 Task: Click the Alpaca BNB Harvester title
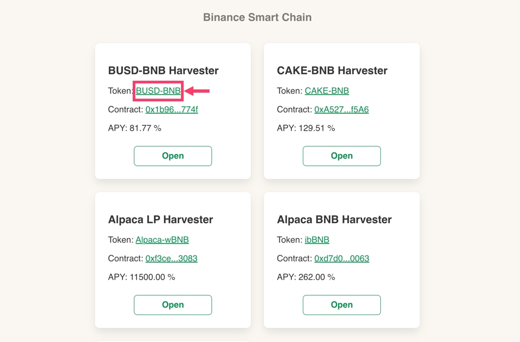pos(334,220)
